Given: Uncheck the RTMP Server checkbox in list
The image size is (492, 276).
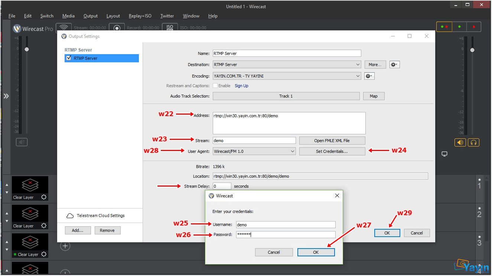Looking at the screenshot, I should [x=68, y=58].
